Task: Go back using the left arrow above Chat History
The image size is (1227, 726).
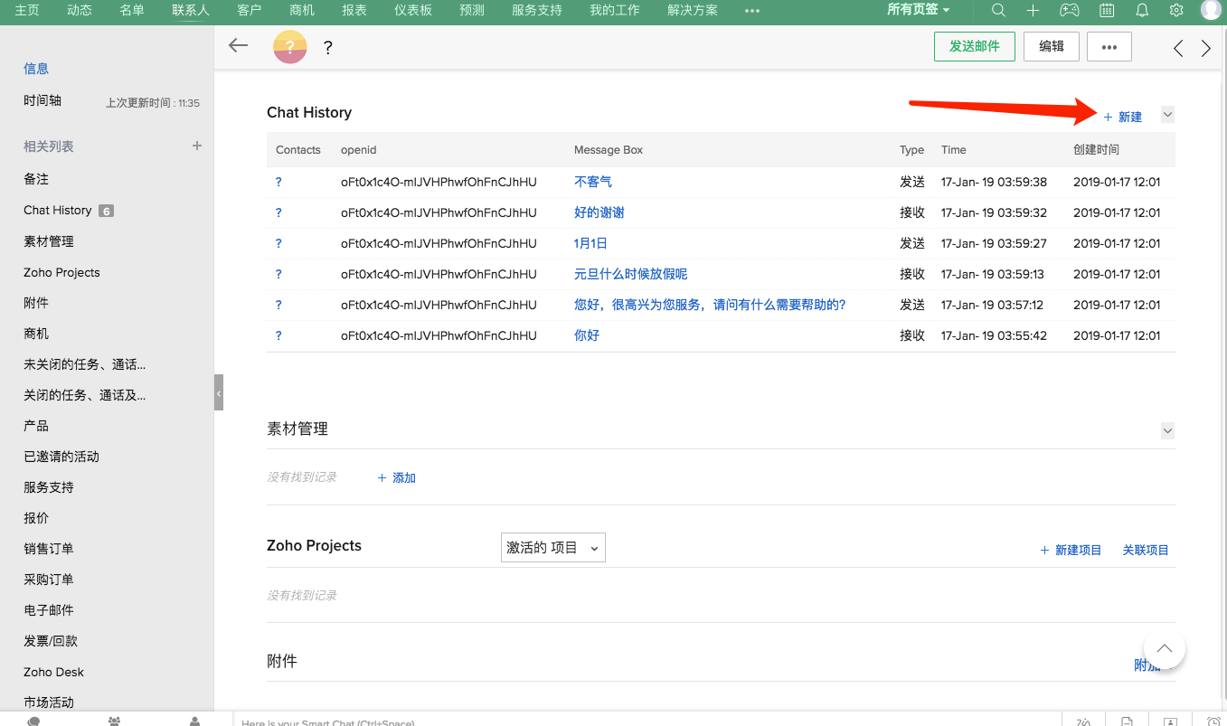Action: (x=238, y=43)
